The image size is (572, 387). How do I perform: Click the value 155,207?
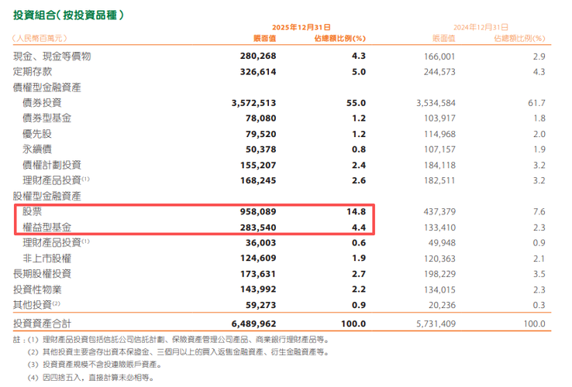[x=258, y=165]
